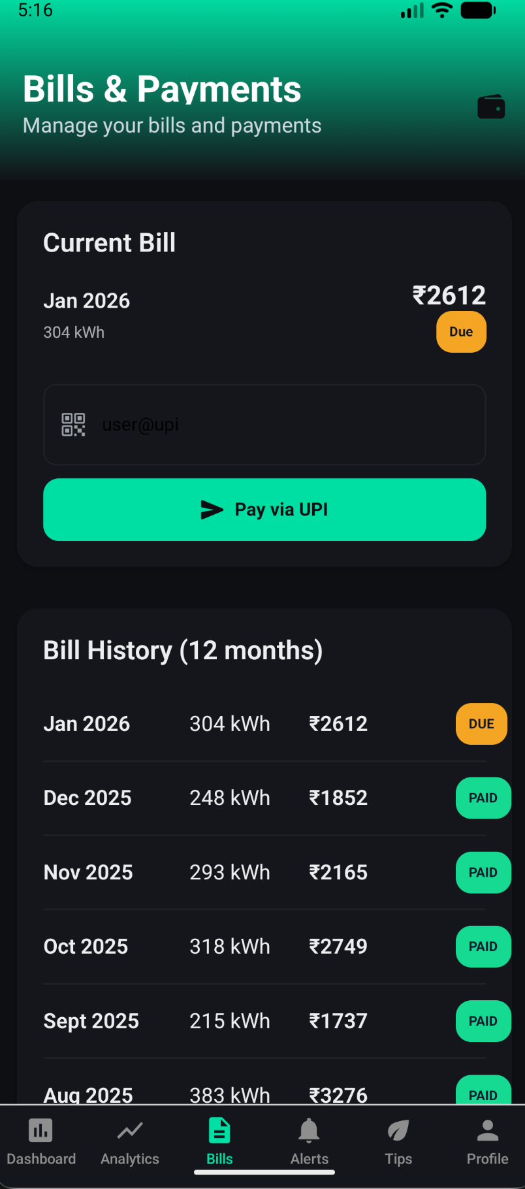Focus the user@upi input field
Image resolution: width=525 pixels, height=1189 pixels.
(x=287, y=425)
